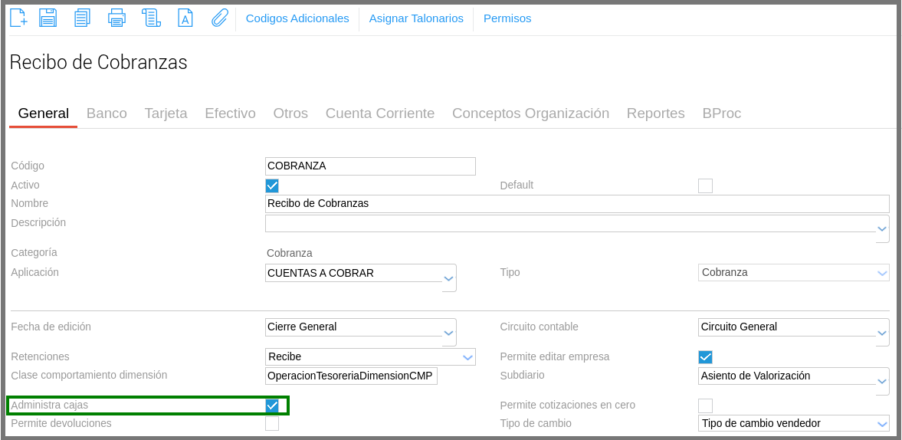Uncheck the Activo checkbox

[272, 186]
